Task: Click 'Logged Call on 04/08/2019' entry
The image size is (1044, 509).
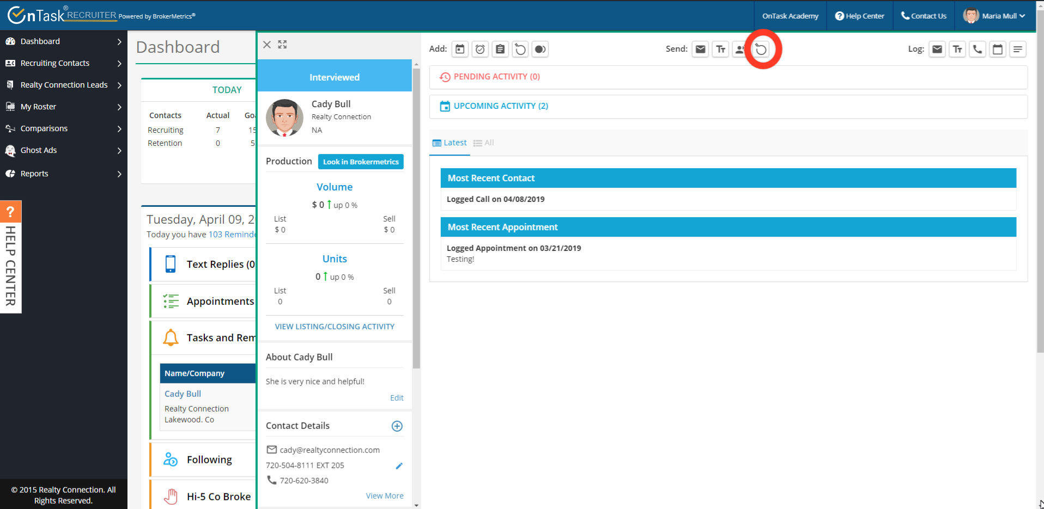Action: pyautogui.click(x=496, y=199)
